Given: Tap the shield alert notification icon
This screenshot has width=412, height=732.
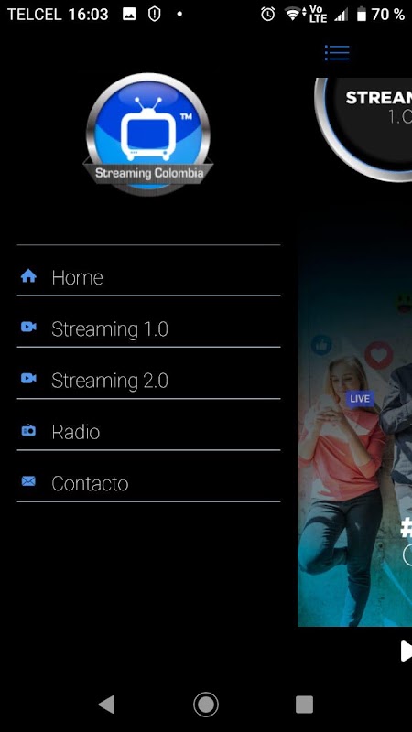Looking at the screenshot, I should 154,15.
